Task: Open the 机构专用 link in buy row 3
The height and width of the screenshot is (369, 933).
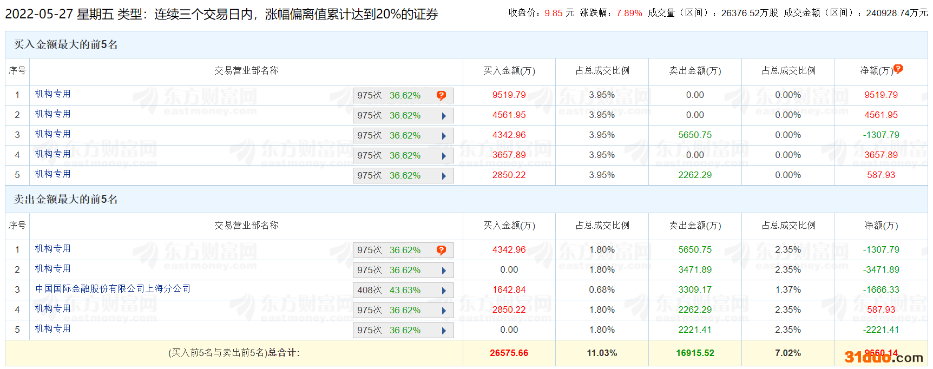Action: [x=52, y=134]
